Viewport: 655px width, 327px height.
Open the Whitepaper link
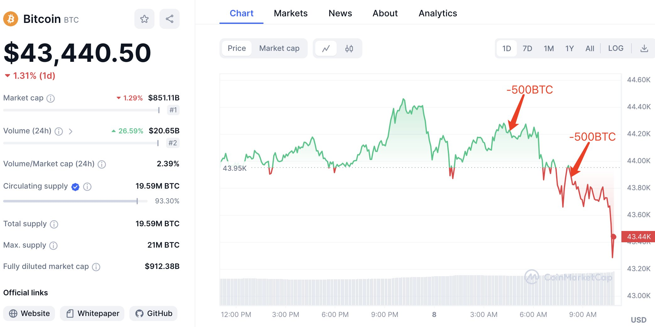[x=92, y=313]
